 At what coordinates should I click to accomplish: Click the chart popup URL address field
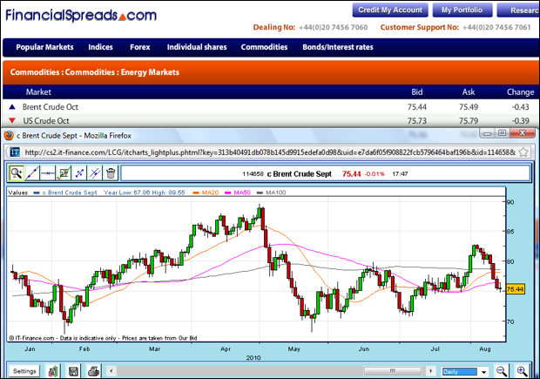pos(270,152)
